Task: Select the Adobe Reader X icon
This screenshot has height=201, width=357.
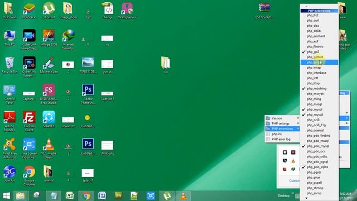Action: point(9,121)
